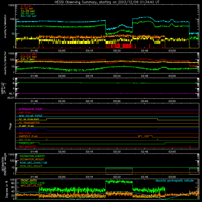Click the DECIMATION_ENERGY legend label
The image size is (202, 202).
(32, 156)
